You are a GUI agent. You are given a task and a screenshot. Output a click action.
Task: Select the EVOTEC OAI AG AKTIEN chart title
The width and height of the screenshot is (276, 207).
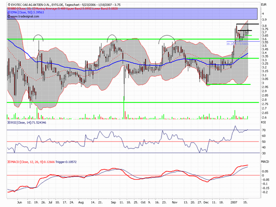coord(45,4)
